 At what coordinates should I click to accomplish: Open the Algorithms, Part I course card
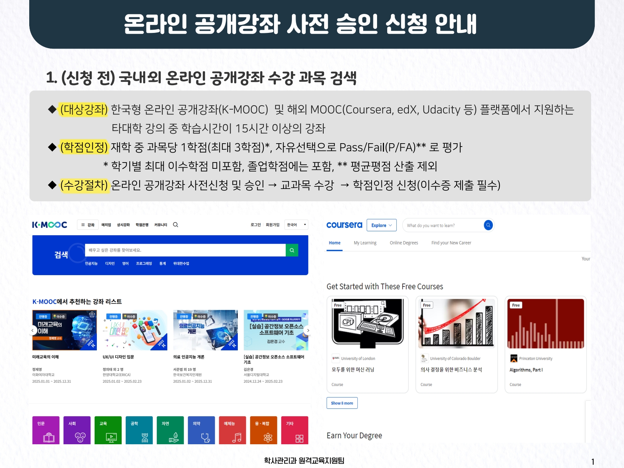point(545,344)
